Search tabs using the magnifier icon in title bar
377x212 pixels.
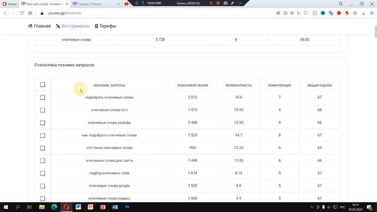[340, 4]
